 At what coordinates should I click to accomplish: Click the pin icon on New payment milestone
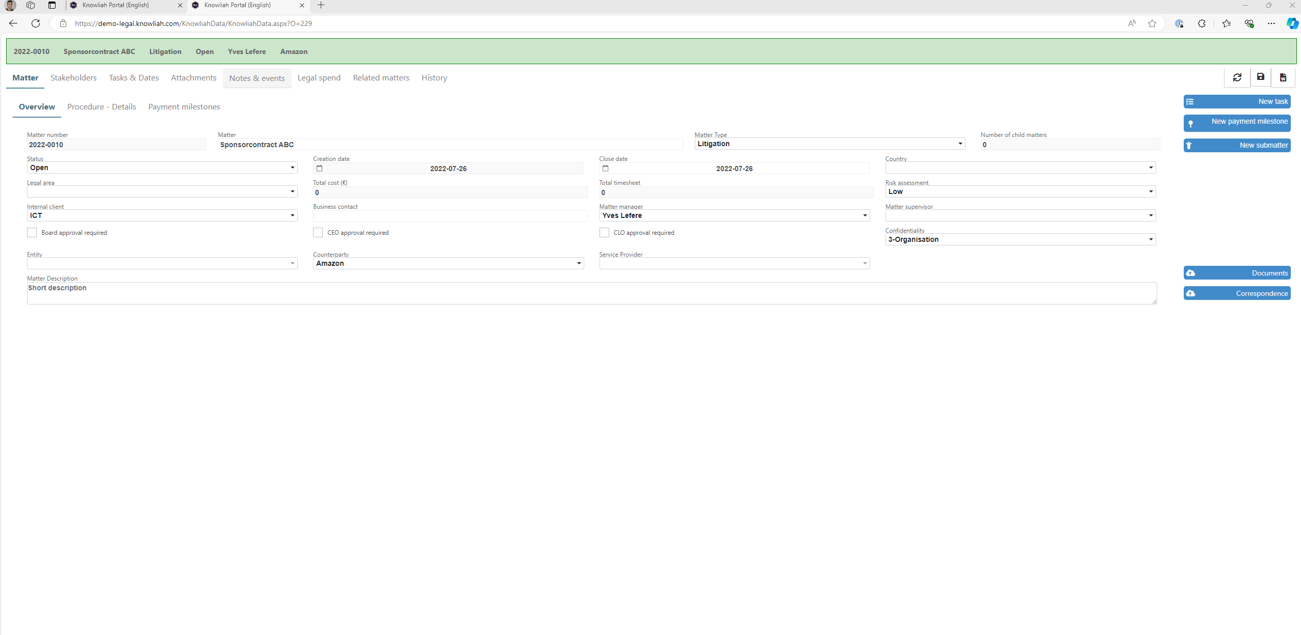tap(1191, 123)
